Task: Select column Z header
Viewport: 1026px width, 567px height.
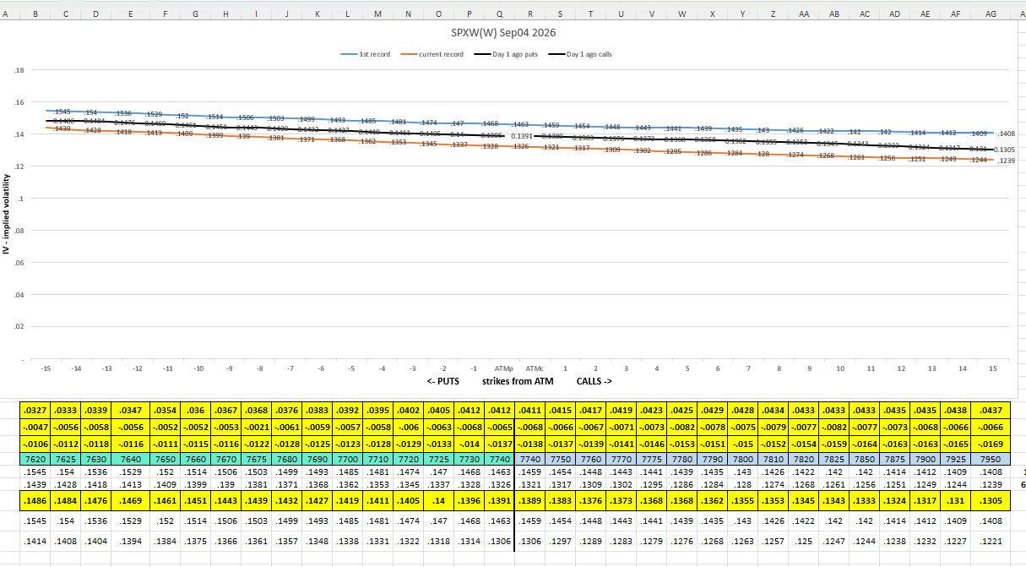Action: [x=773, y=14]
